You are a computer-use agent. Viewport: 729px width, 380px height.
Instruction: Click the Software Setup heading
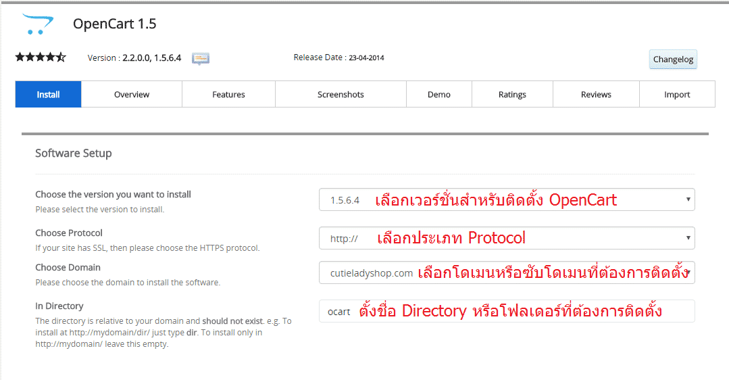pos(74,153)
